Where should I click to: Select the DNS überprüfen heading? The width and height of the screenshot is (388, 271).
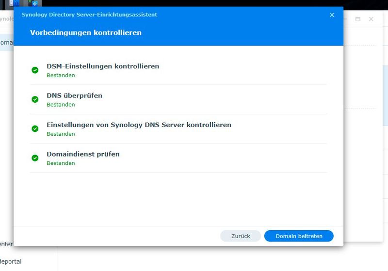pyautogui.click(x=75, y=96)
